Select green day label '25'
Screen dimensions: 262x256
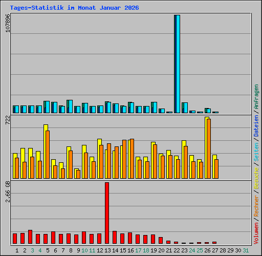[x=200, y=250]
